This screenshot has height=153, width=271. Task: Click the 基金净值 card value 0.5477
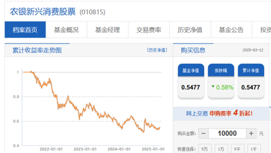191,87
